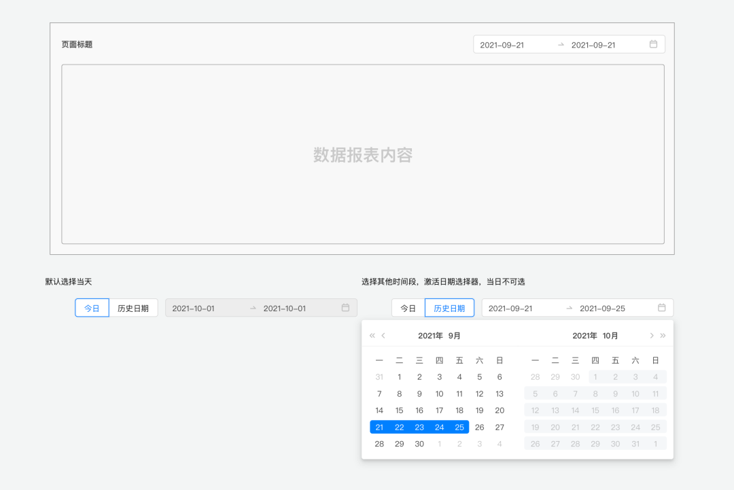Pick September 27 in the calendar
The width and height of the screenshot is (734, 490).
[500, 427]
